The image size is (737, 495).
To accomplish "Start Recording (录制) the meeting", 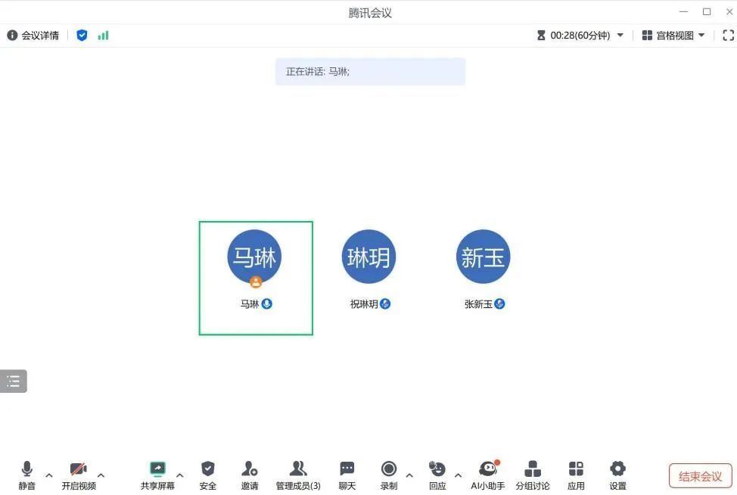I will pyautogui.click(x=389, y=475).
